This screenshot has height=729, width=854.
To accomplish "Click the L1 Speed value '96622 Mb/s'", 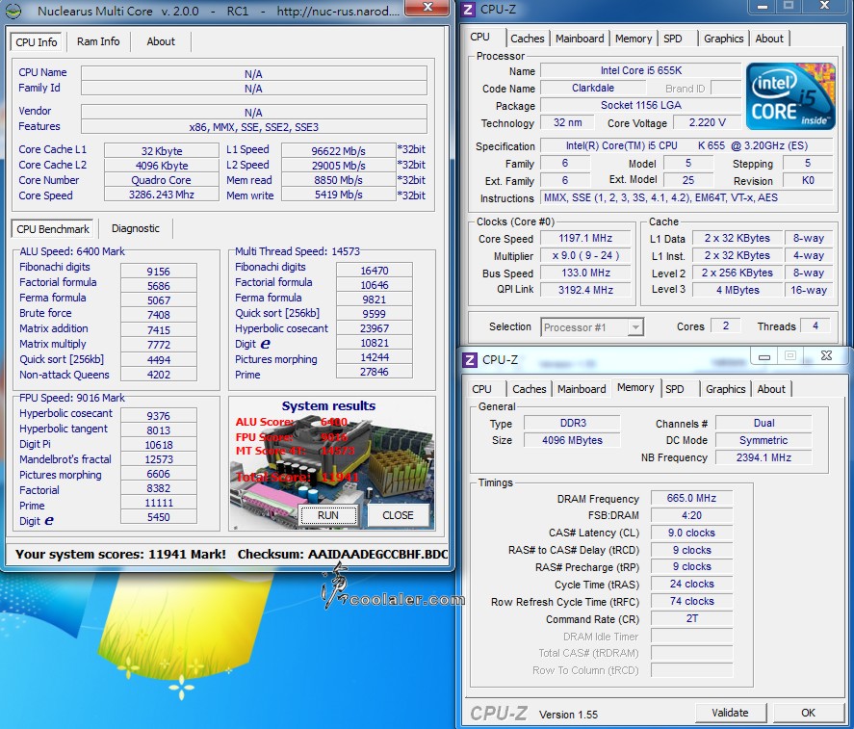I will (338, 151).
